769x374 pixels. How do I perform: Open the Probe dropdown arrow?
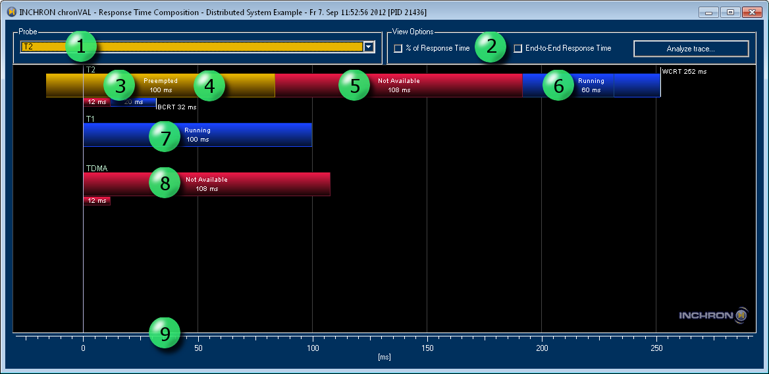coord(369,47)
